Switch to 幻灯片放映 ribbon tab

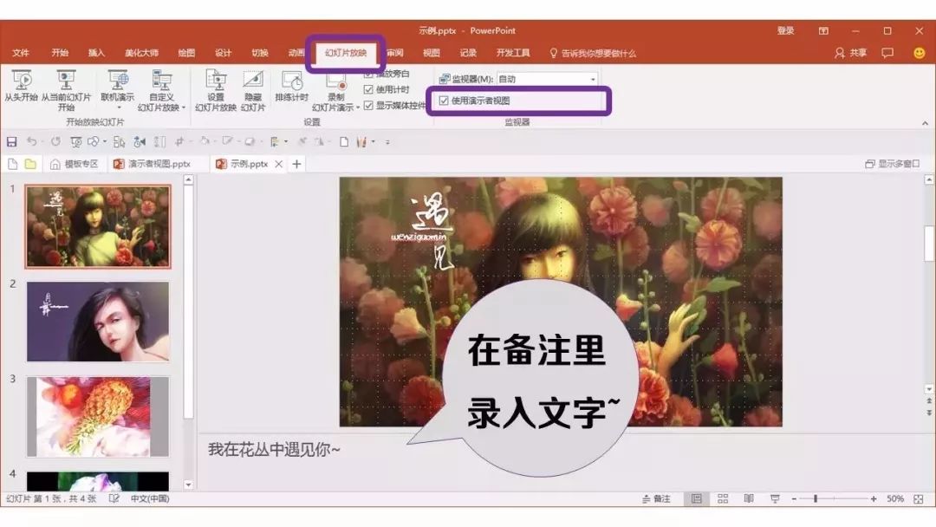(346, 53)
